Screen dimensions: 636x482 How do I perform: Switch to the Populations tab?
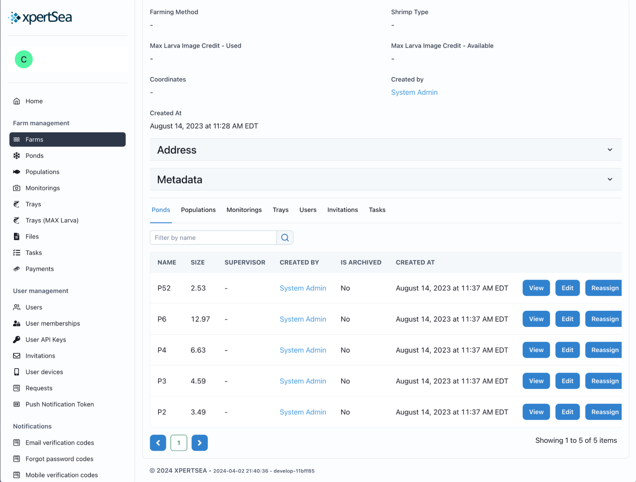click(198, 210)
